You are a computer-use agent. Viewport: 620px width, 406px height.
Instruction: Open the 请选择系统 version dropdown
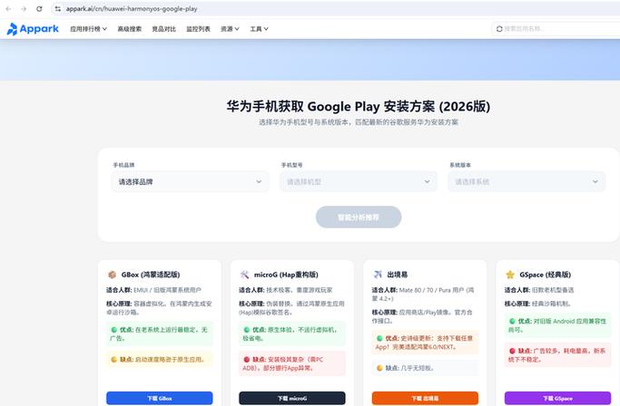tap(527, 181)
